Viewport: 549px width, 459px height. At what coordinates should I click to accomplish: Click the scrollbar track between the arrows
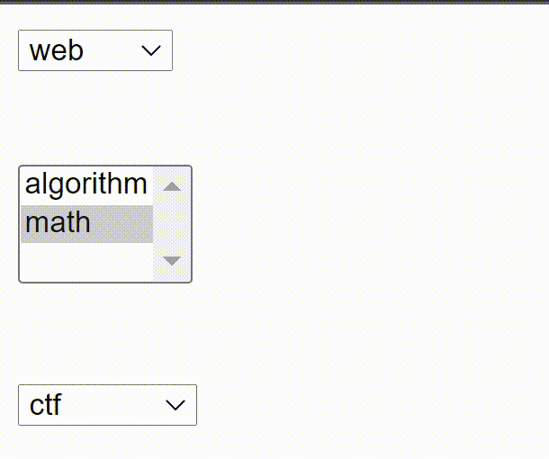coord(172,223)
